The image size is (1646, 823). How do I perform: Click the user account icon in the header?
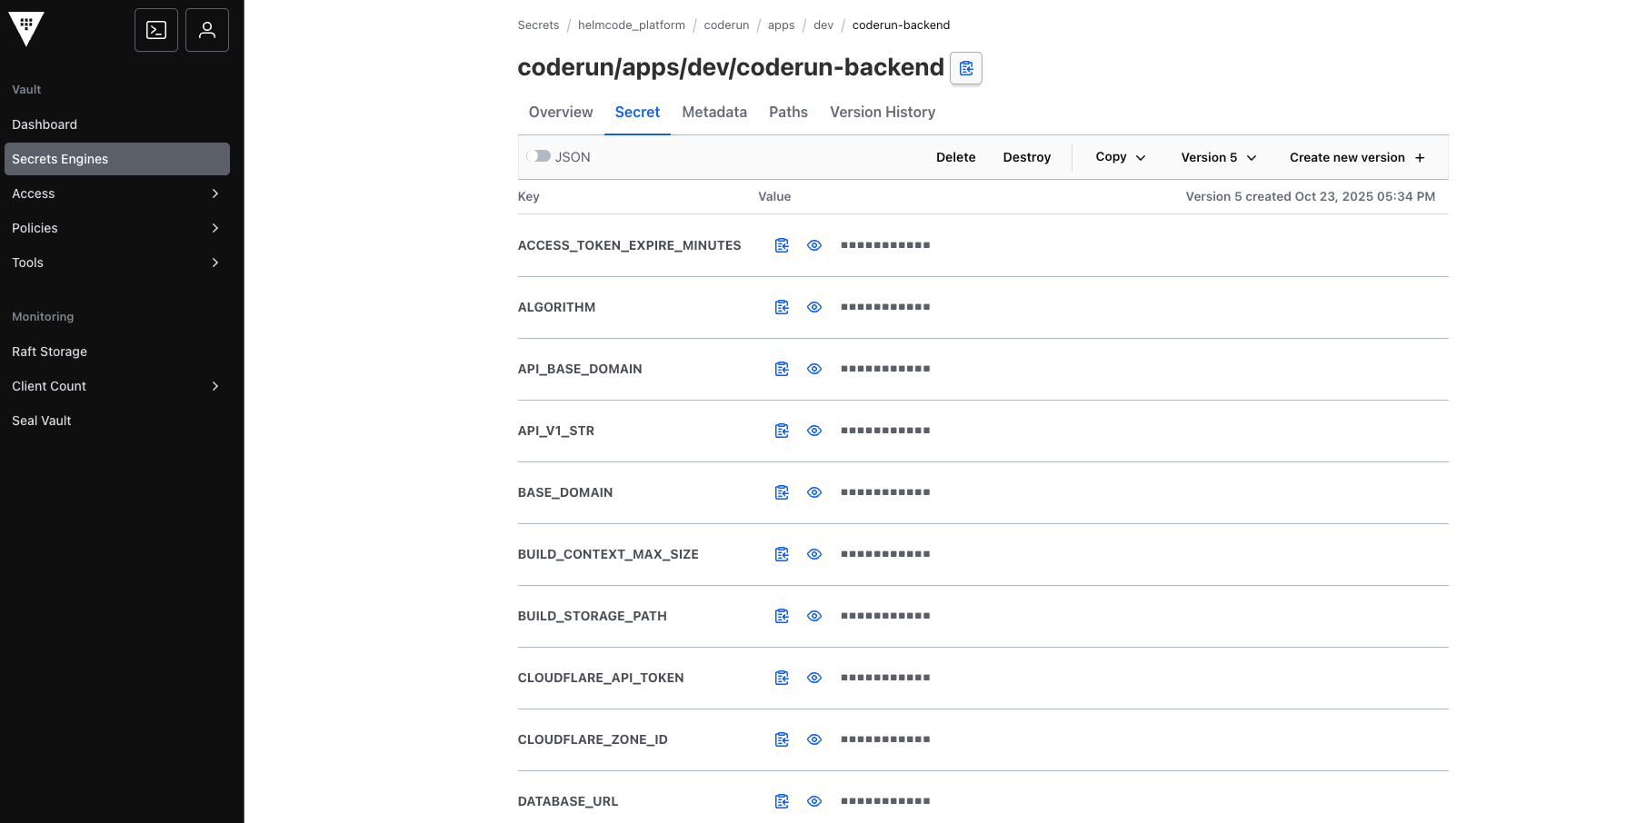pyautogui.click(x=206, y=29)
